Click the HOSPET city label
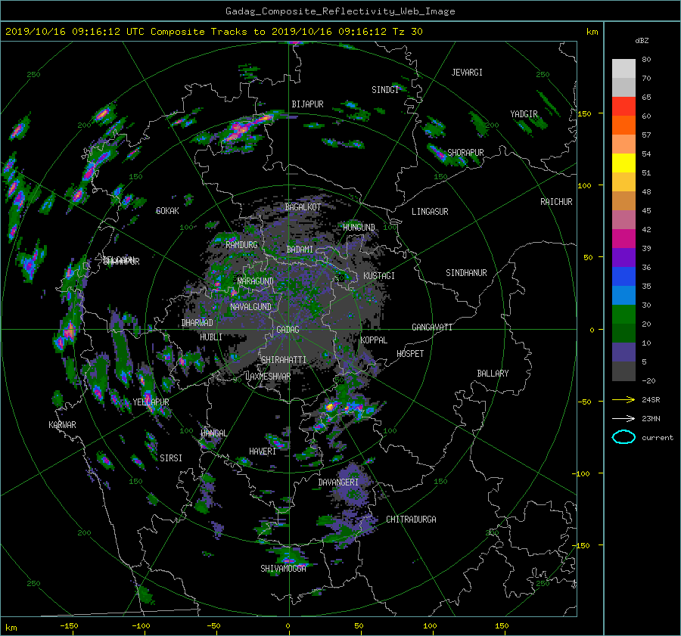The height and width of the screenshot is (636, 681). (410, 354)
